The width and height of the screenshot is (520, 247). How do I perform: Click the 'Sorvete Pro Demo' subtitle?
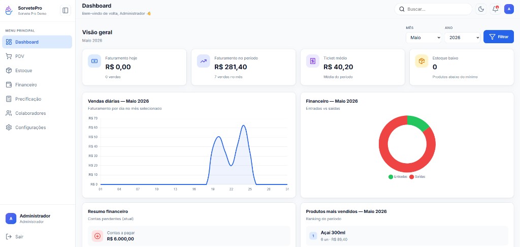[x=32, y=14]
